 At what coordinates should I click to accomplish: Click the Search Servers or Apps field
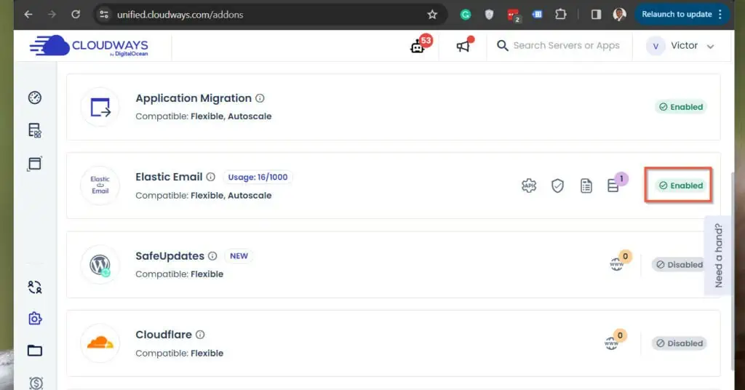pos(559,46)
